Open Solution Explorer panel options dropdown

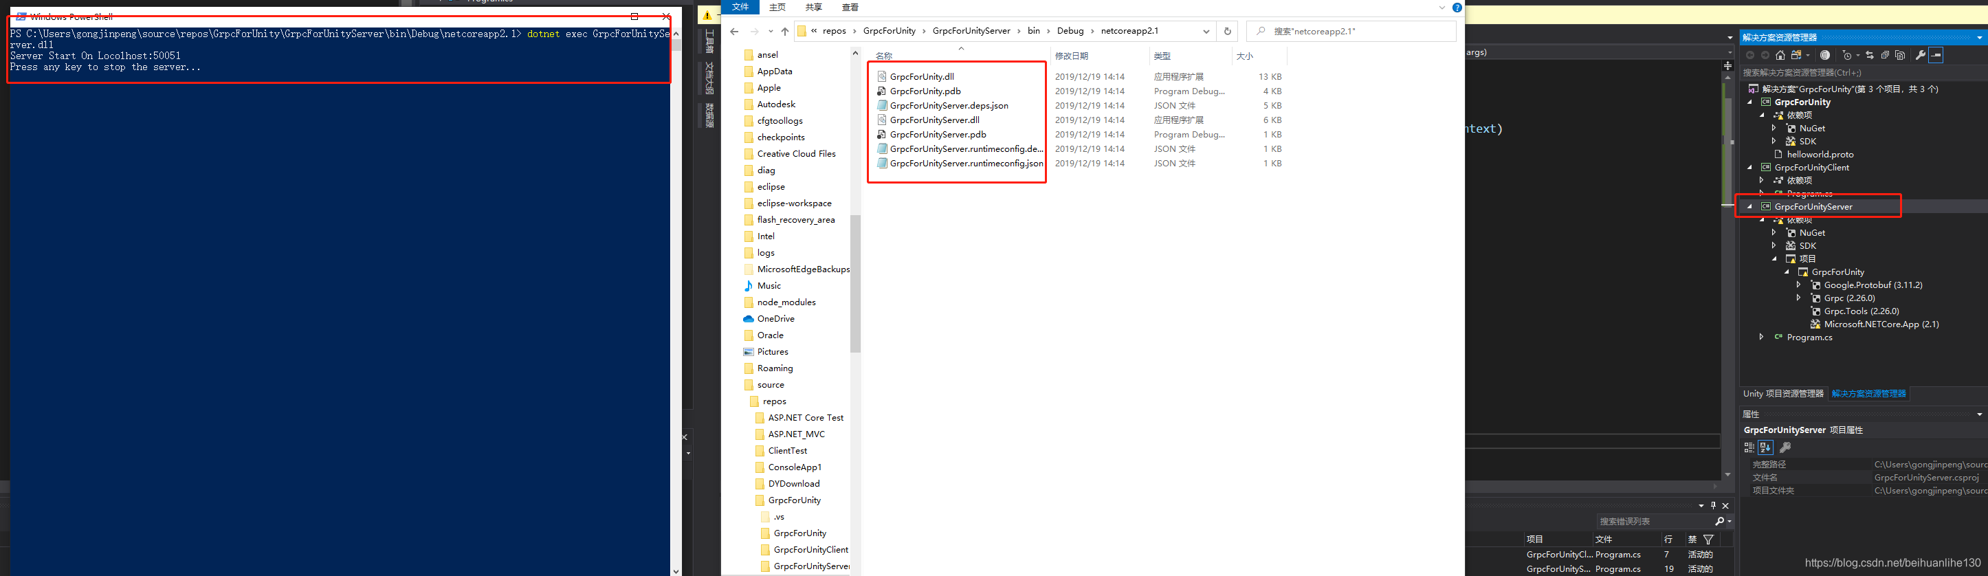point(1980,37)
